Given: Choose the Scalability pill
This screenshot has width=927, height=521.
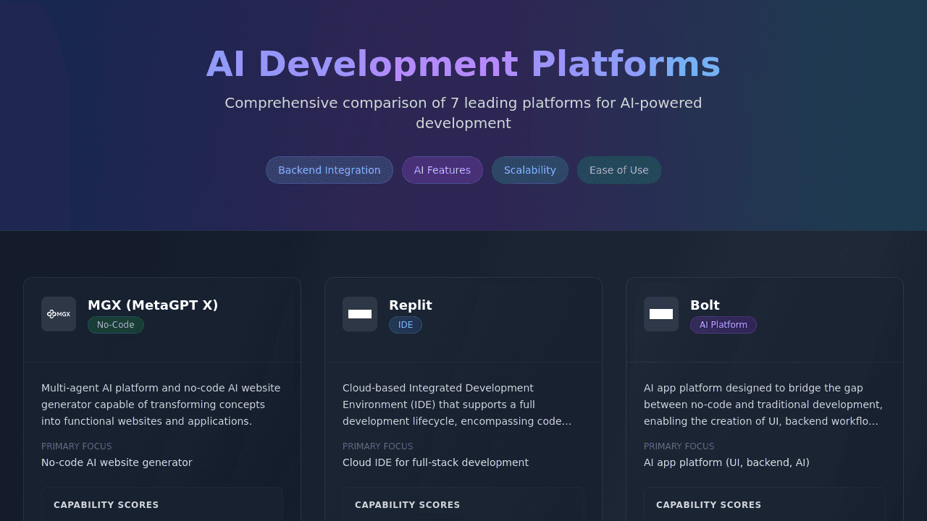Looking at the screenshot, I should 530,170.
